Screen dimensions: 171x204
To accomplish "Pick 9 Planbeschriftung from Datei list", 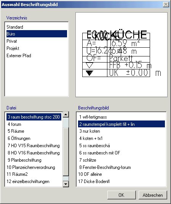I will click(24, 160).
